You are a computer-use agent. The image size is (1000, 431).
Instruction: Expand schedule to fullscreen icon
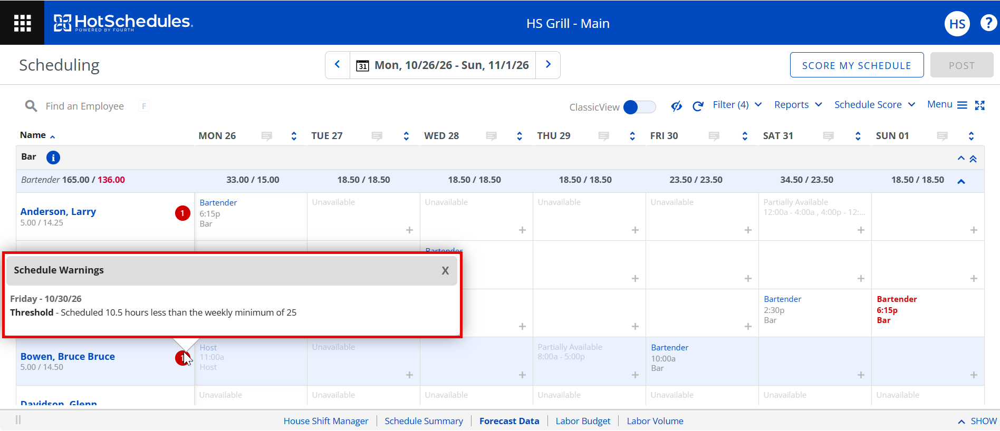click(x=980, y=105)
